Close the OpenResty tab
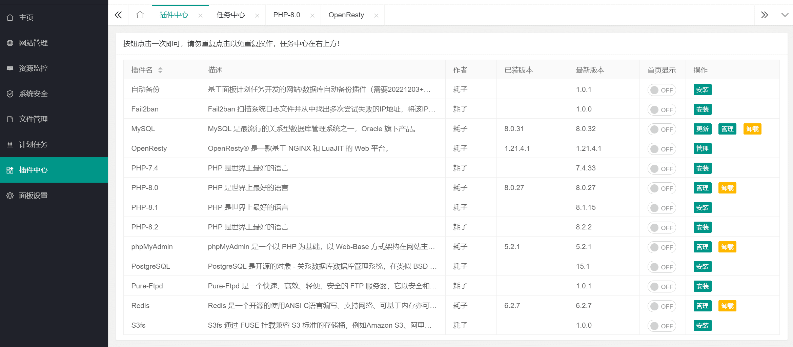Viewport: 793px width, 347px height. (x=376, y=15)
